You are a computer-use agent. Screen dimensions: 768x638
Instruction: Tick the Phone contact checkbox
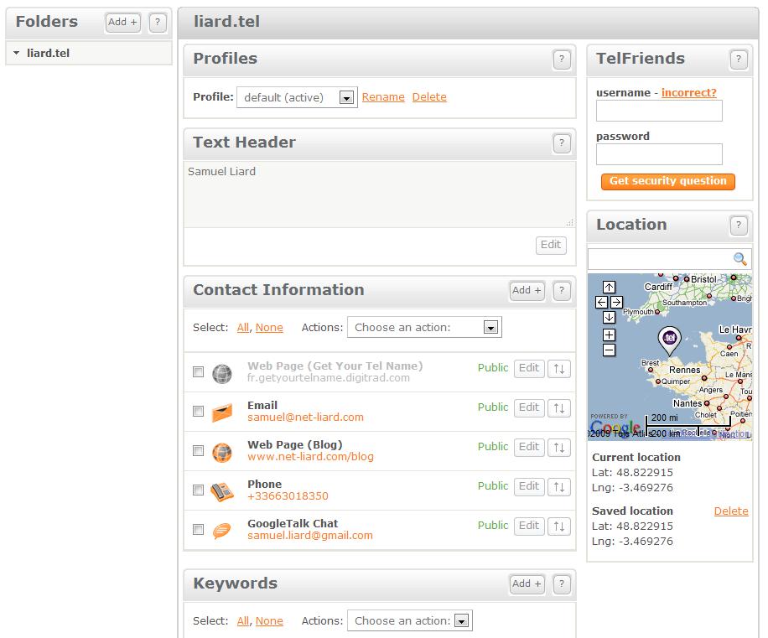pyautogui.click(x=199, y=490)
